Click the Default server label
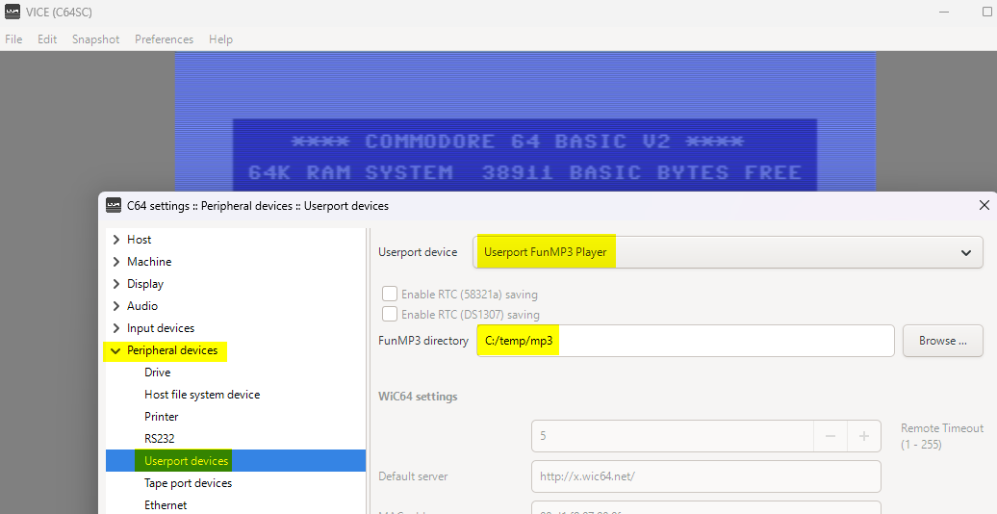The height and width of the screenshot is (514, 997). tap(413, 476)
